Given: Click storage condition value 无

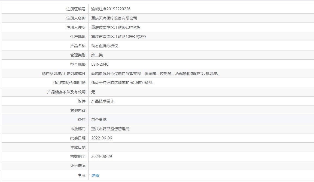Looking at the screenshot, I should (x=93, y=92).
